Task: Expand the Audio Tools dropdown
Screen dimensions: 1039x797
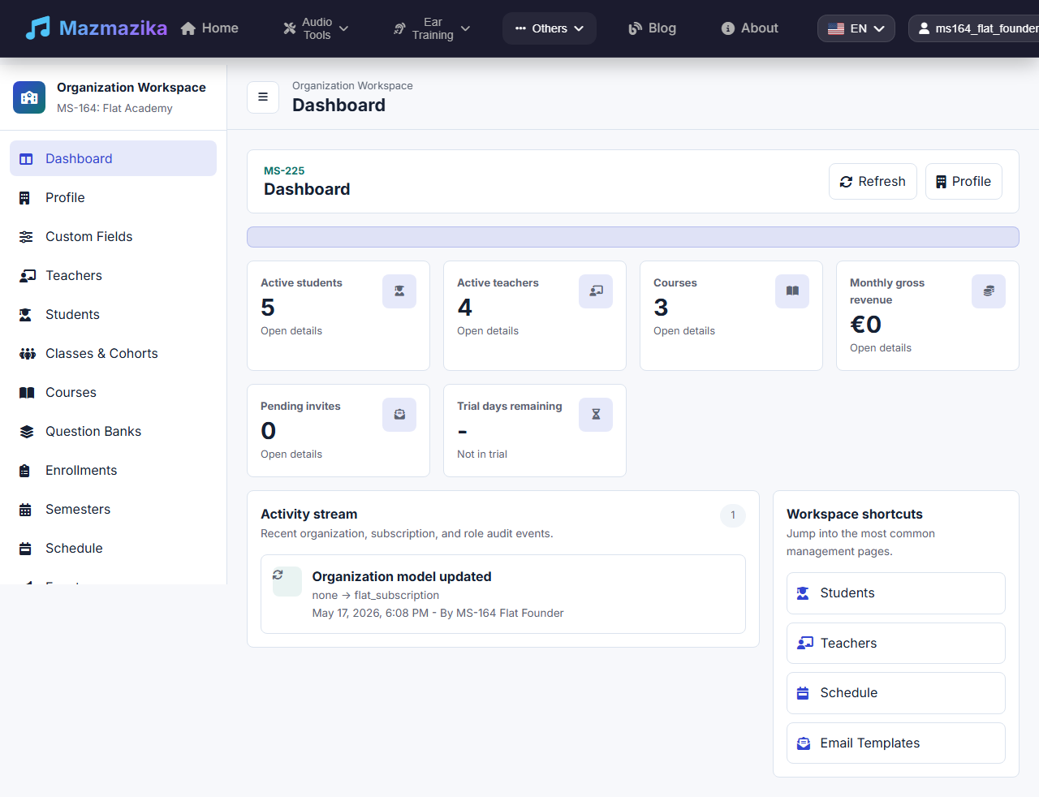Action: pos(316,28)
